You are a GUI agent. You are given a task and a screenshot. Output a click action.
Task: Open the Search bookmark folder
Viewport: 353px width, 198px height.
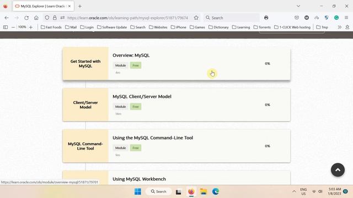click(138, 27)
